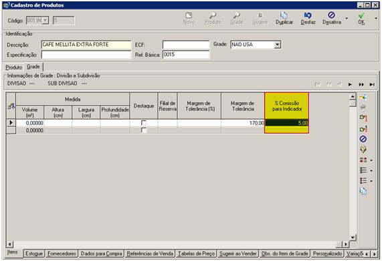382x261 pixels.
Task: Click the trash delete icon in side toolbar
Action: pyautogui.click(x=363, y=107)
